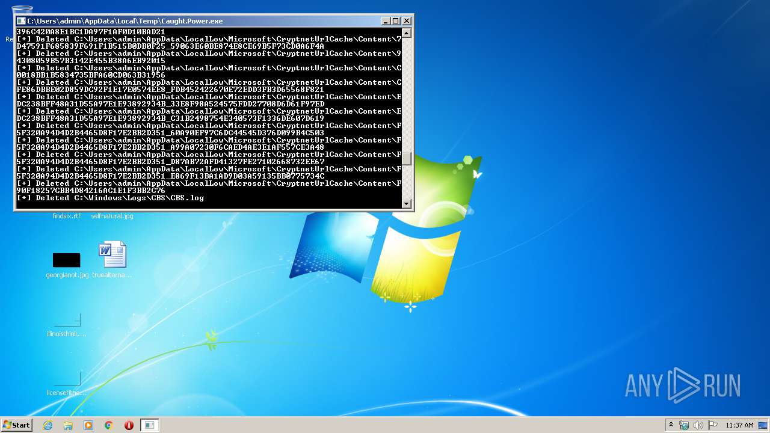Click console scrollbar up arrow

[407, 32]
